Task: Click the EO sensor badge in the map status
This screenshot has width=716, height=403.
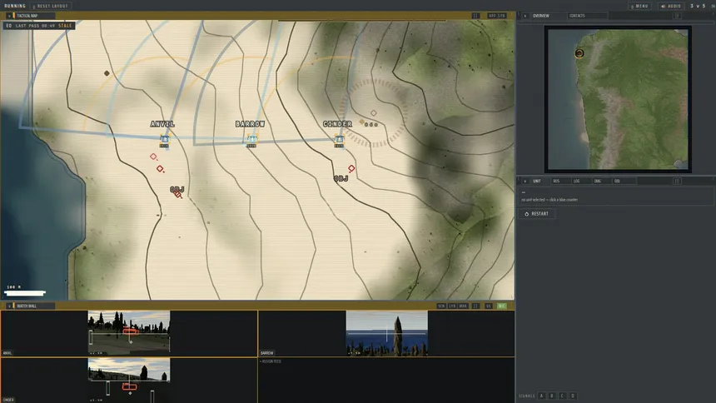Action: (8, 26)
